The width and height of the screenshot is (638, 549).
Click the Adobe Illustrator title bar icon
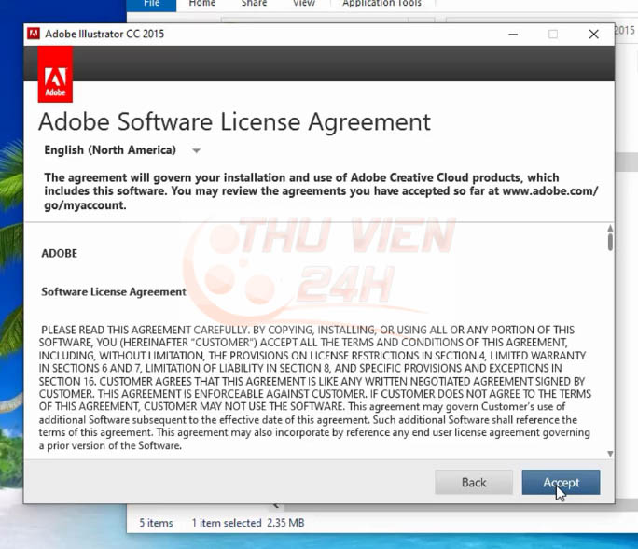pos(34,34)
